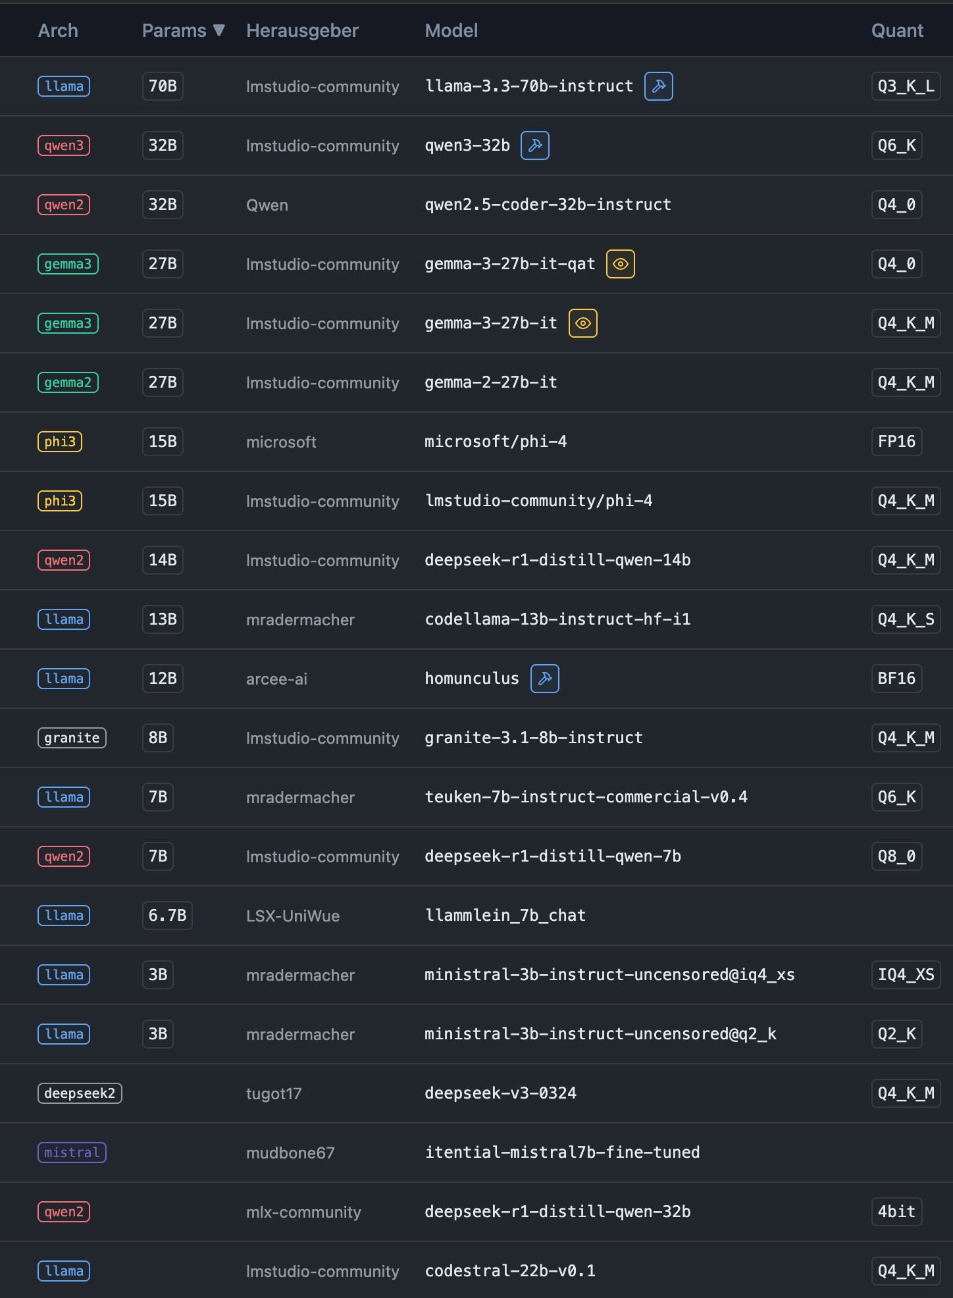Click the Quant column header

(x=897, y=30)
